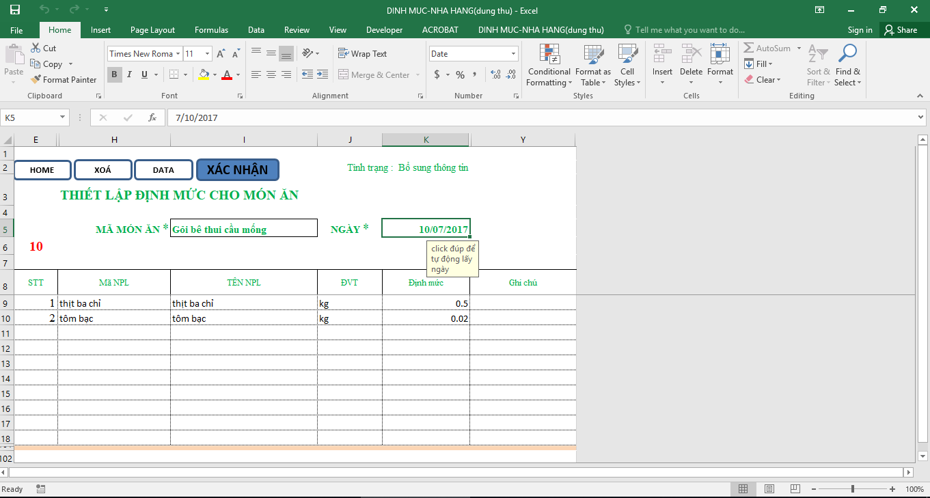Open the Name Box dropdown arrow
930x498 pixels.
pos(63,117)
